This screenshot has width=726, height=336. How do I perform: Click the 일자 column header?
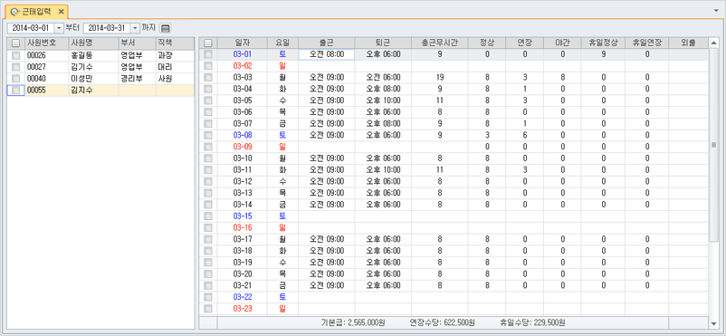[x=243, y=43]
